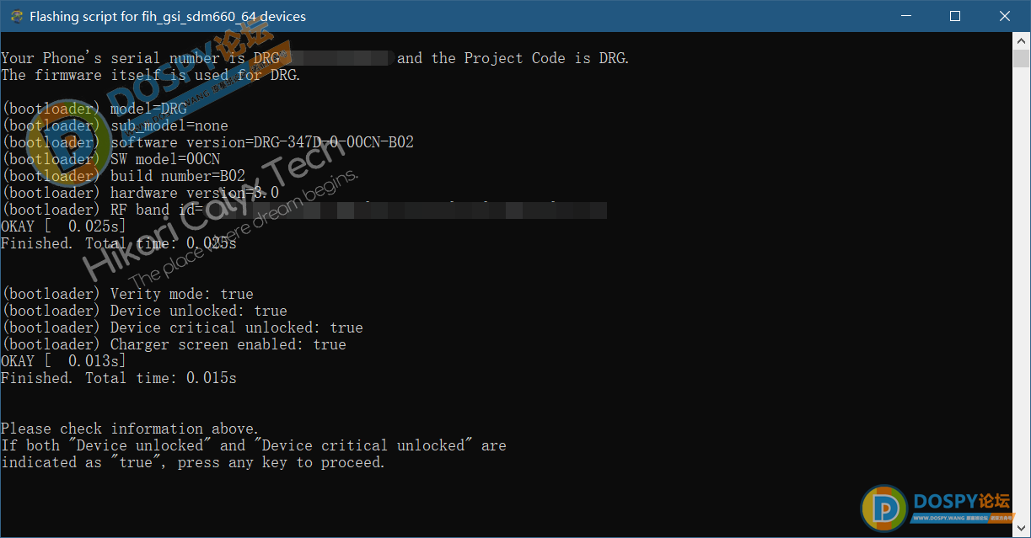1031x538 pixels.
Task: Click the 'Charger screen enabled: true' line
Action: [174, 344]
